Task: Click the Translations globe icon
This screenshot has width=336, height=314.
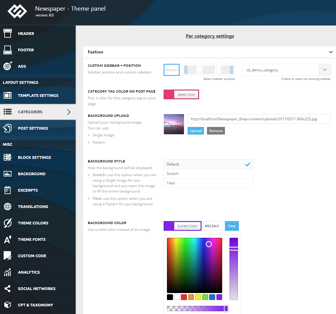Action: pos(8,206)
